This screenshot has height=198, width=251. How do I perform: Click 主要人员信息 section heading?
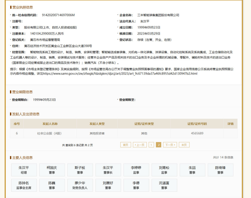[x=22, y=158]
